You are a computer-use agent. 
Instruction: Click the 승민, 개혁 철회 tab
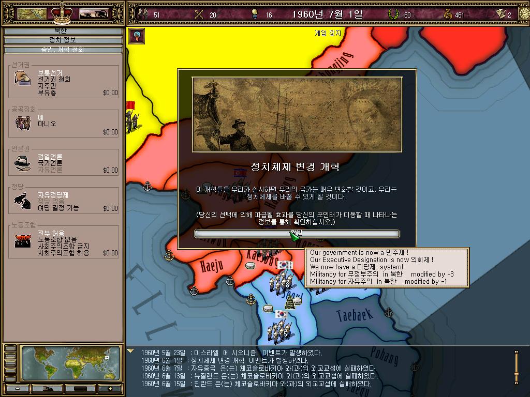(x=63, y=50)
